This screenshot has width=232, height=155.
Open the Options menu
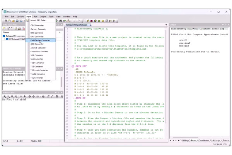tap(20, 17)
